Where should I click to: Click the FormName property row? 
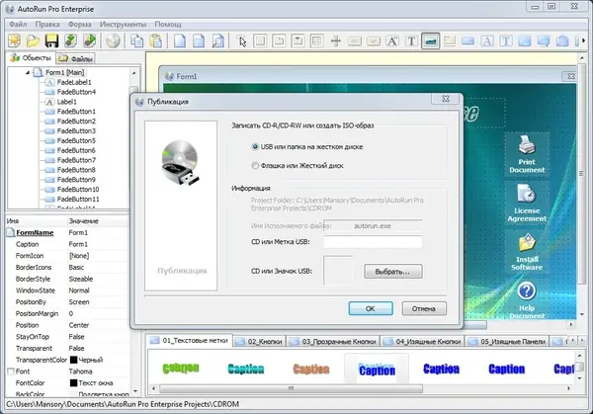pos(68,233)
